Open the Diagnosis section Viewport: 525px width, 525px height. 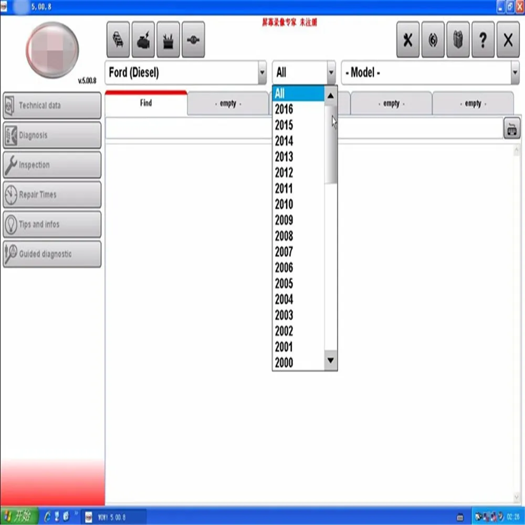pos(52,135)
